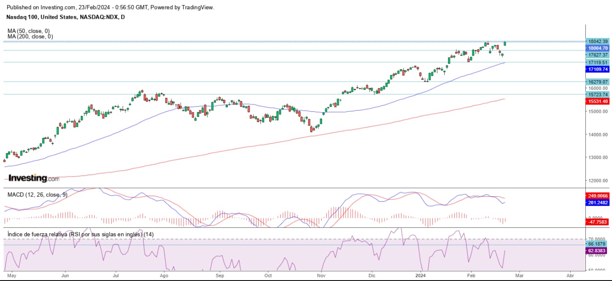This screenshot has width=612, height=281.
Task: Click the 'Oct' label on time axis
Action: [x=268, y=276]
